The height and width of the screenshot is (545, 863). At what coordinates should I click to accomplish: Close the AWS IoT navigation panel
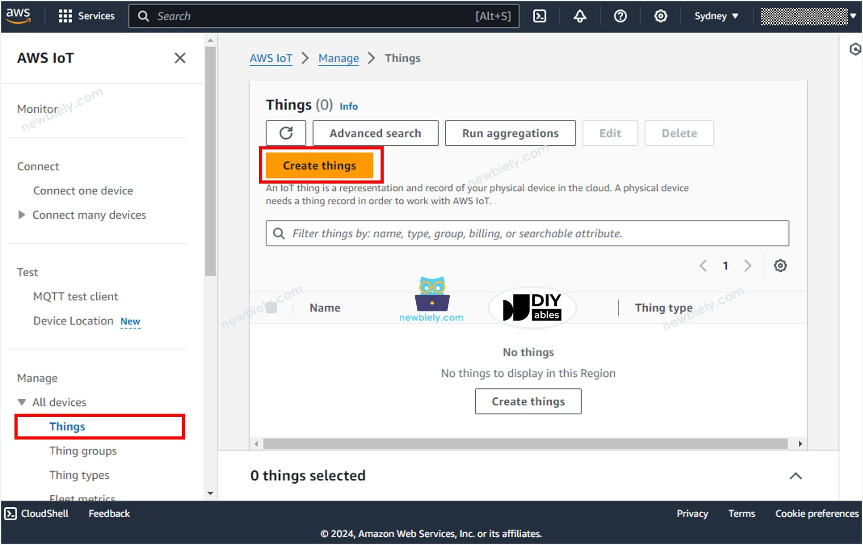pos(179,58)
